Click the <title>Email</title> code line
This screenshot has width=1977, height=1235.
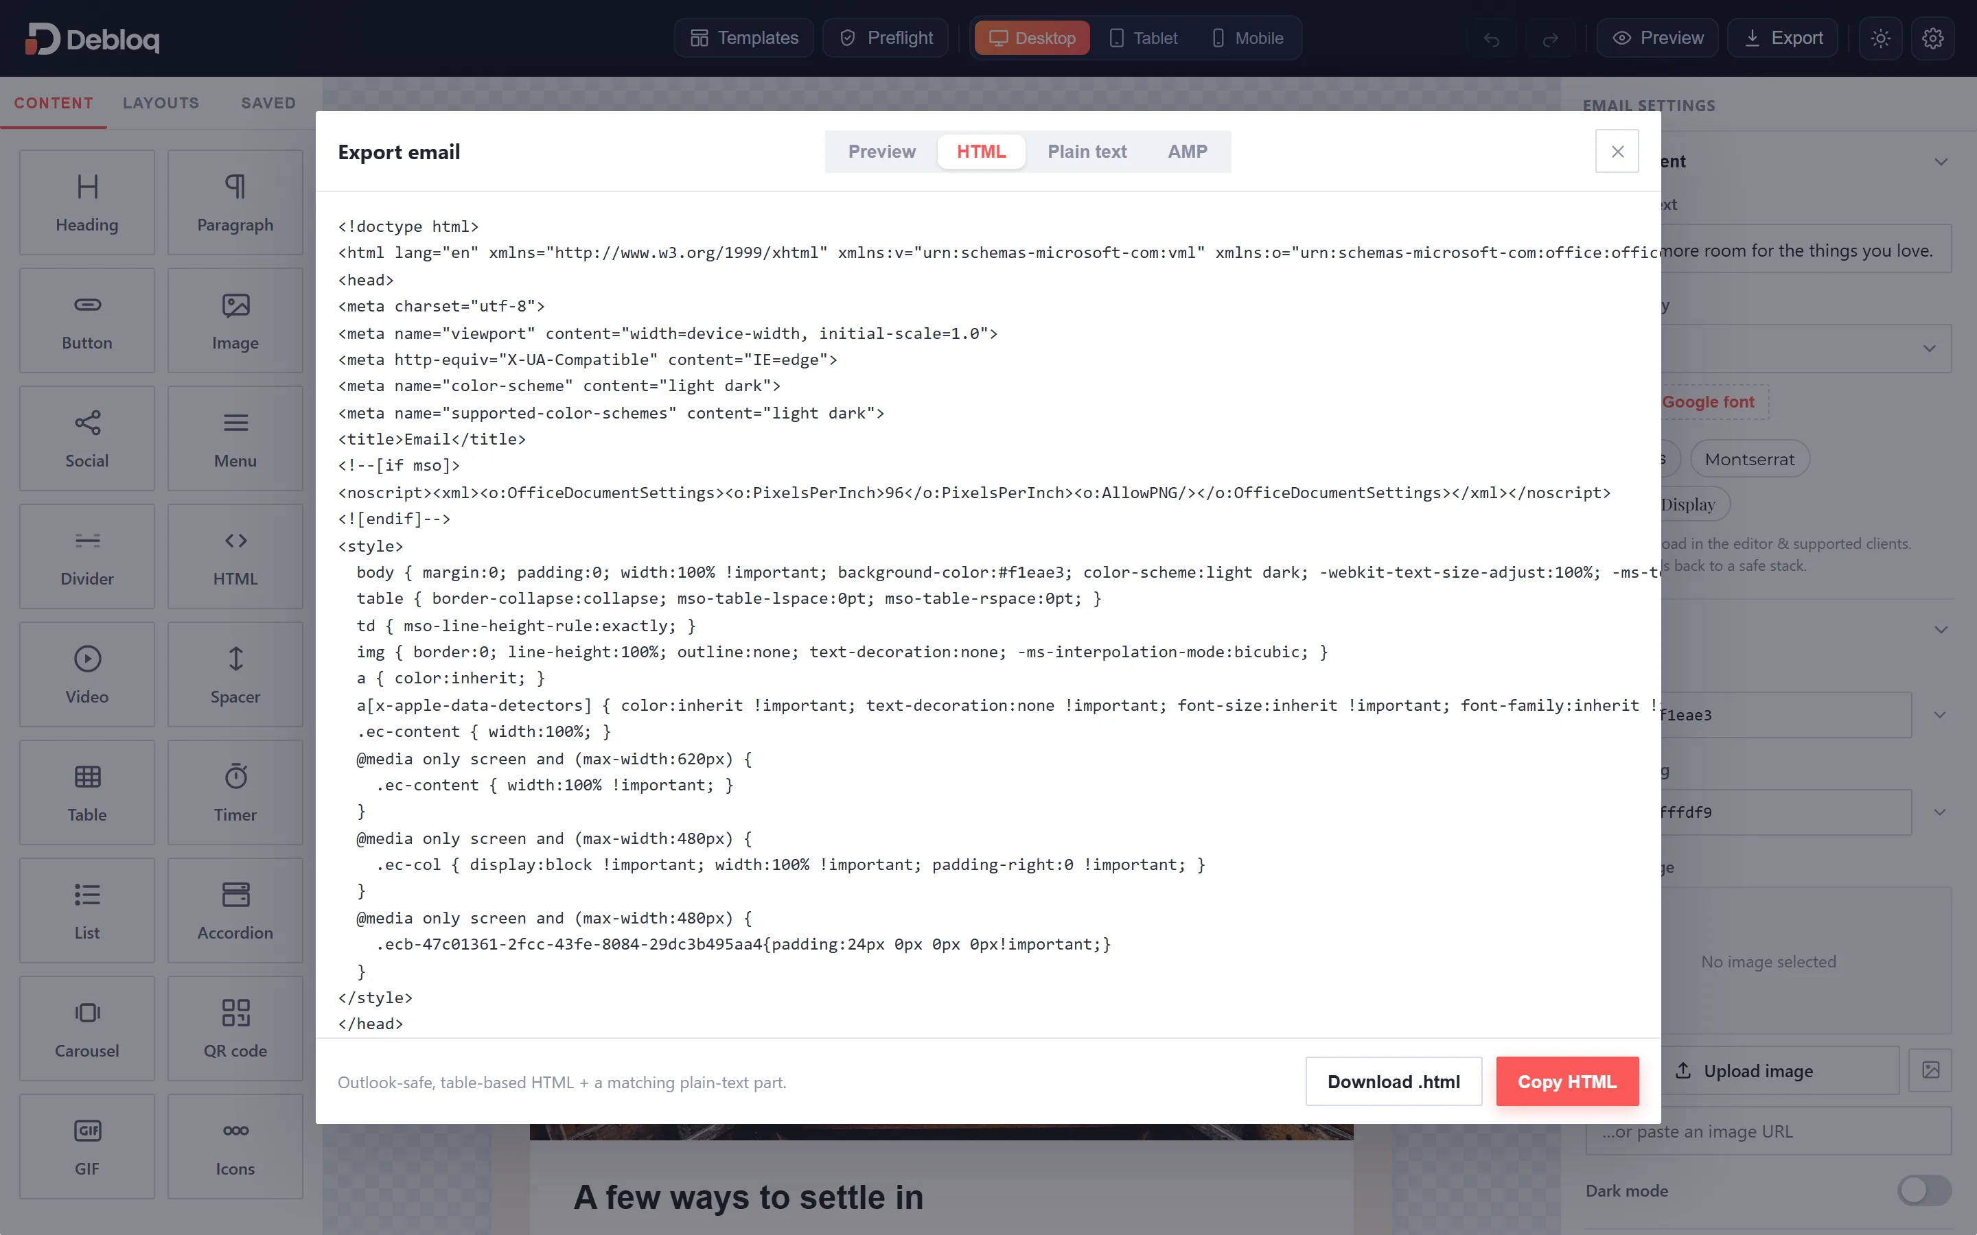pyautogui.click(x=431, y=439)
